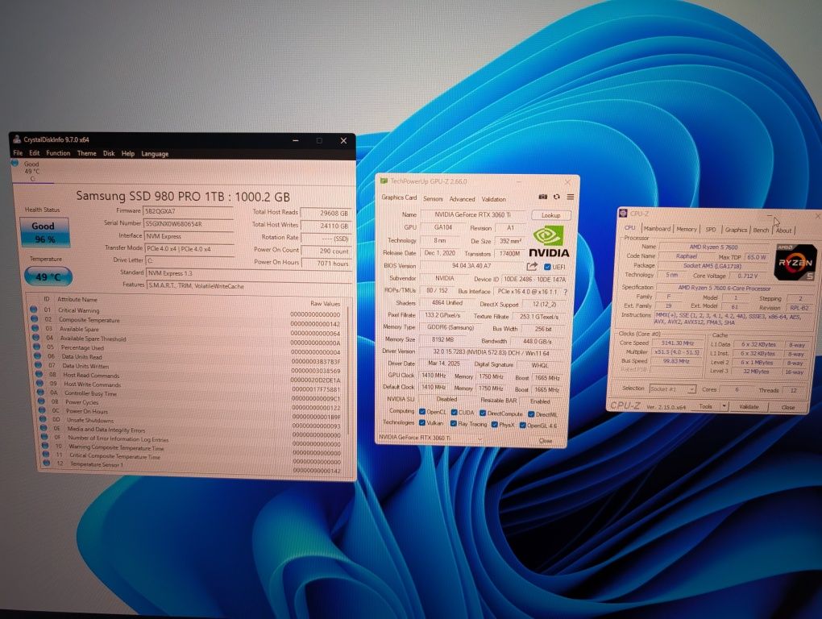Click the GPU-Z screenshot camera icon

coord(542,197)
